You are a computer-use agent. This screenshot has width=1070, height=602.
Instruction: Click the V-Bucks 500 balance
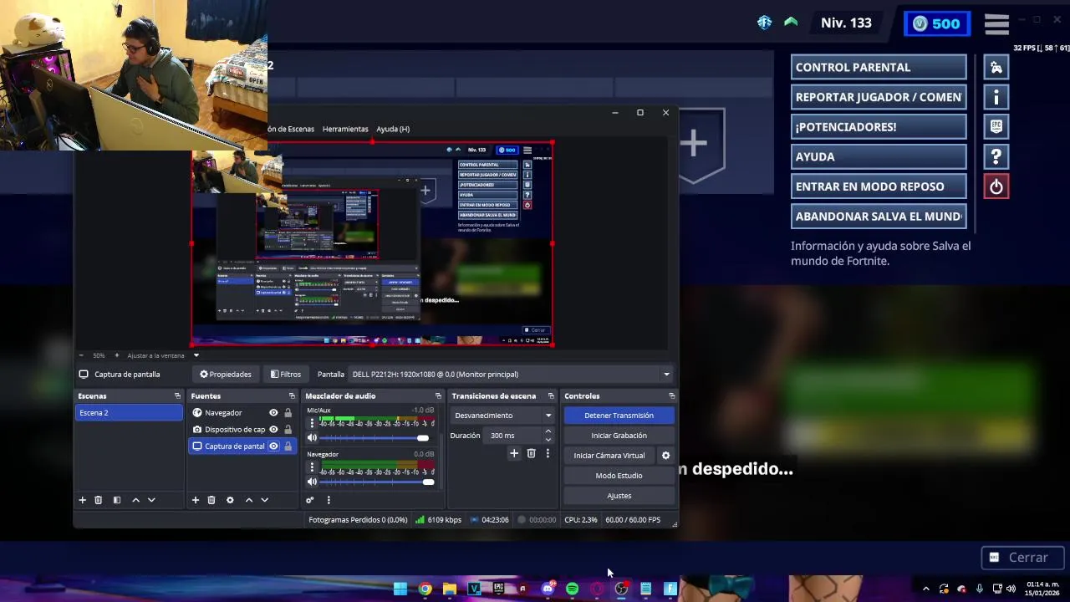937,23
